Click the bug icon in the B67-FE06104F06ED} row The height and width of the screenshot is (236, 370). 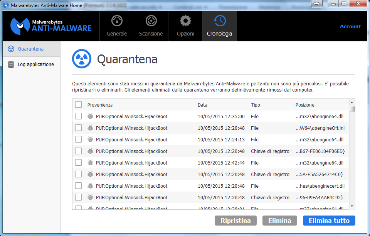[90, 151]
